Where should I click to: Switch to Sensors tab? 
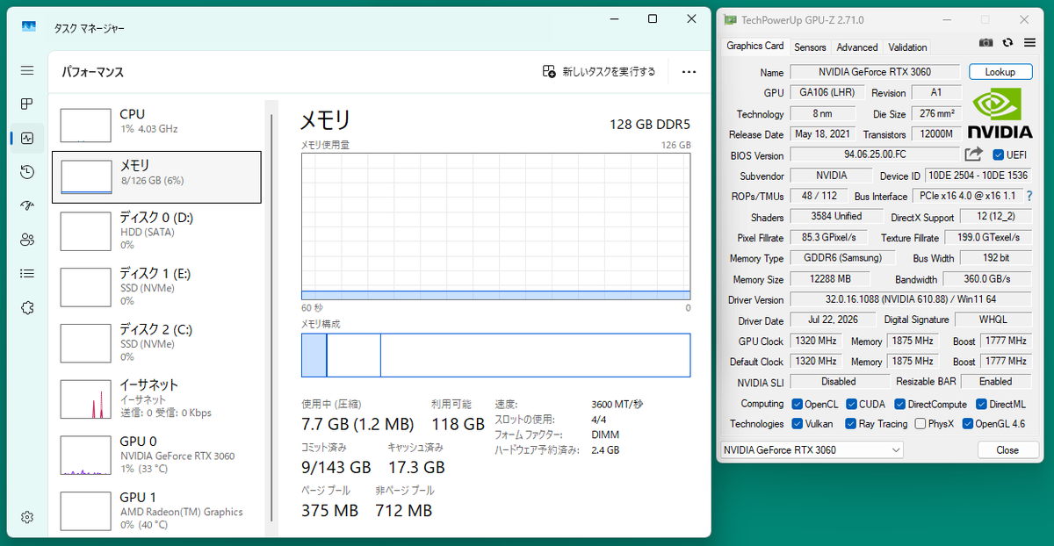click(x=810, y=47)
